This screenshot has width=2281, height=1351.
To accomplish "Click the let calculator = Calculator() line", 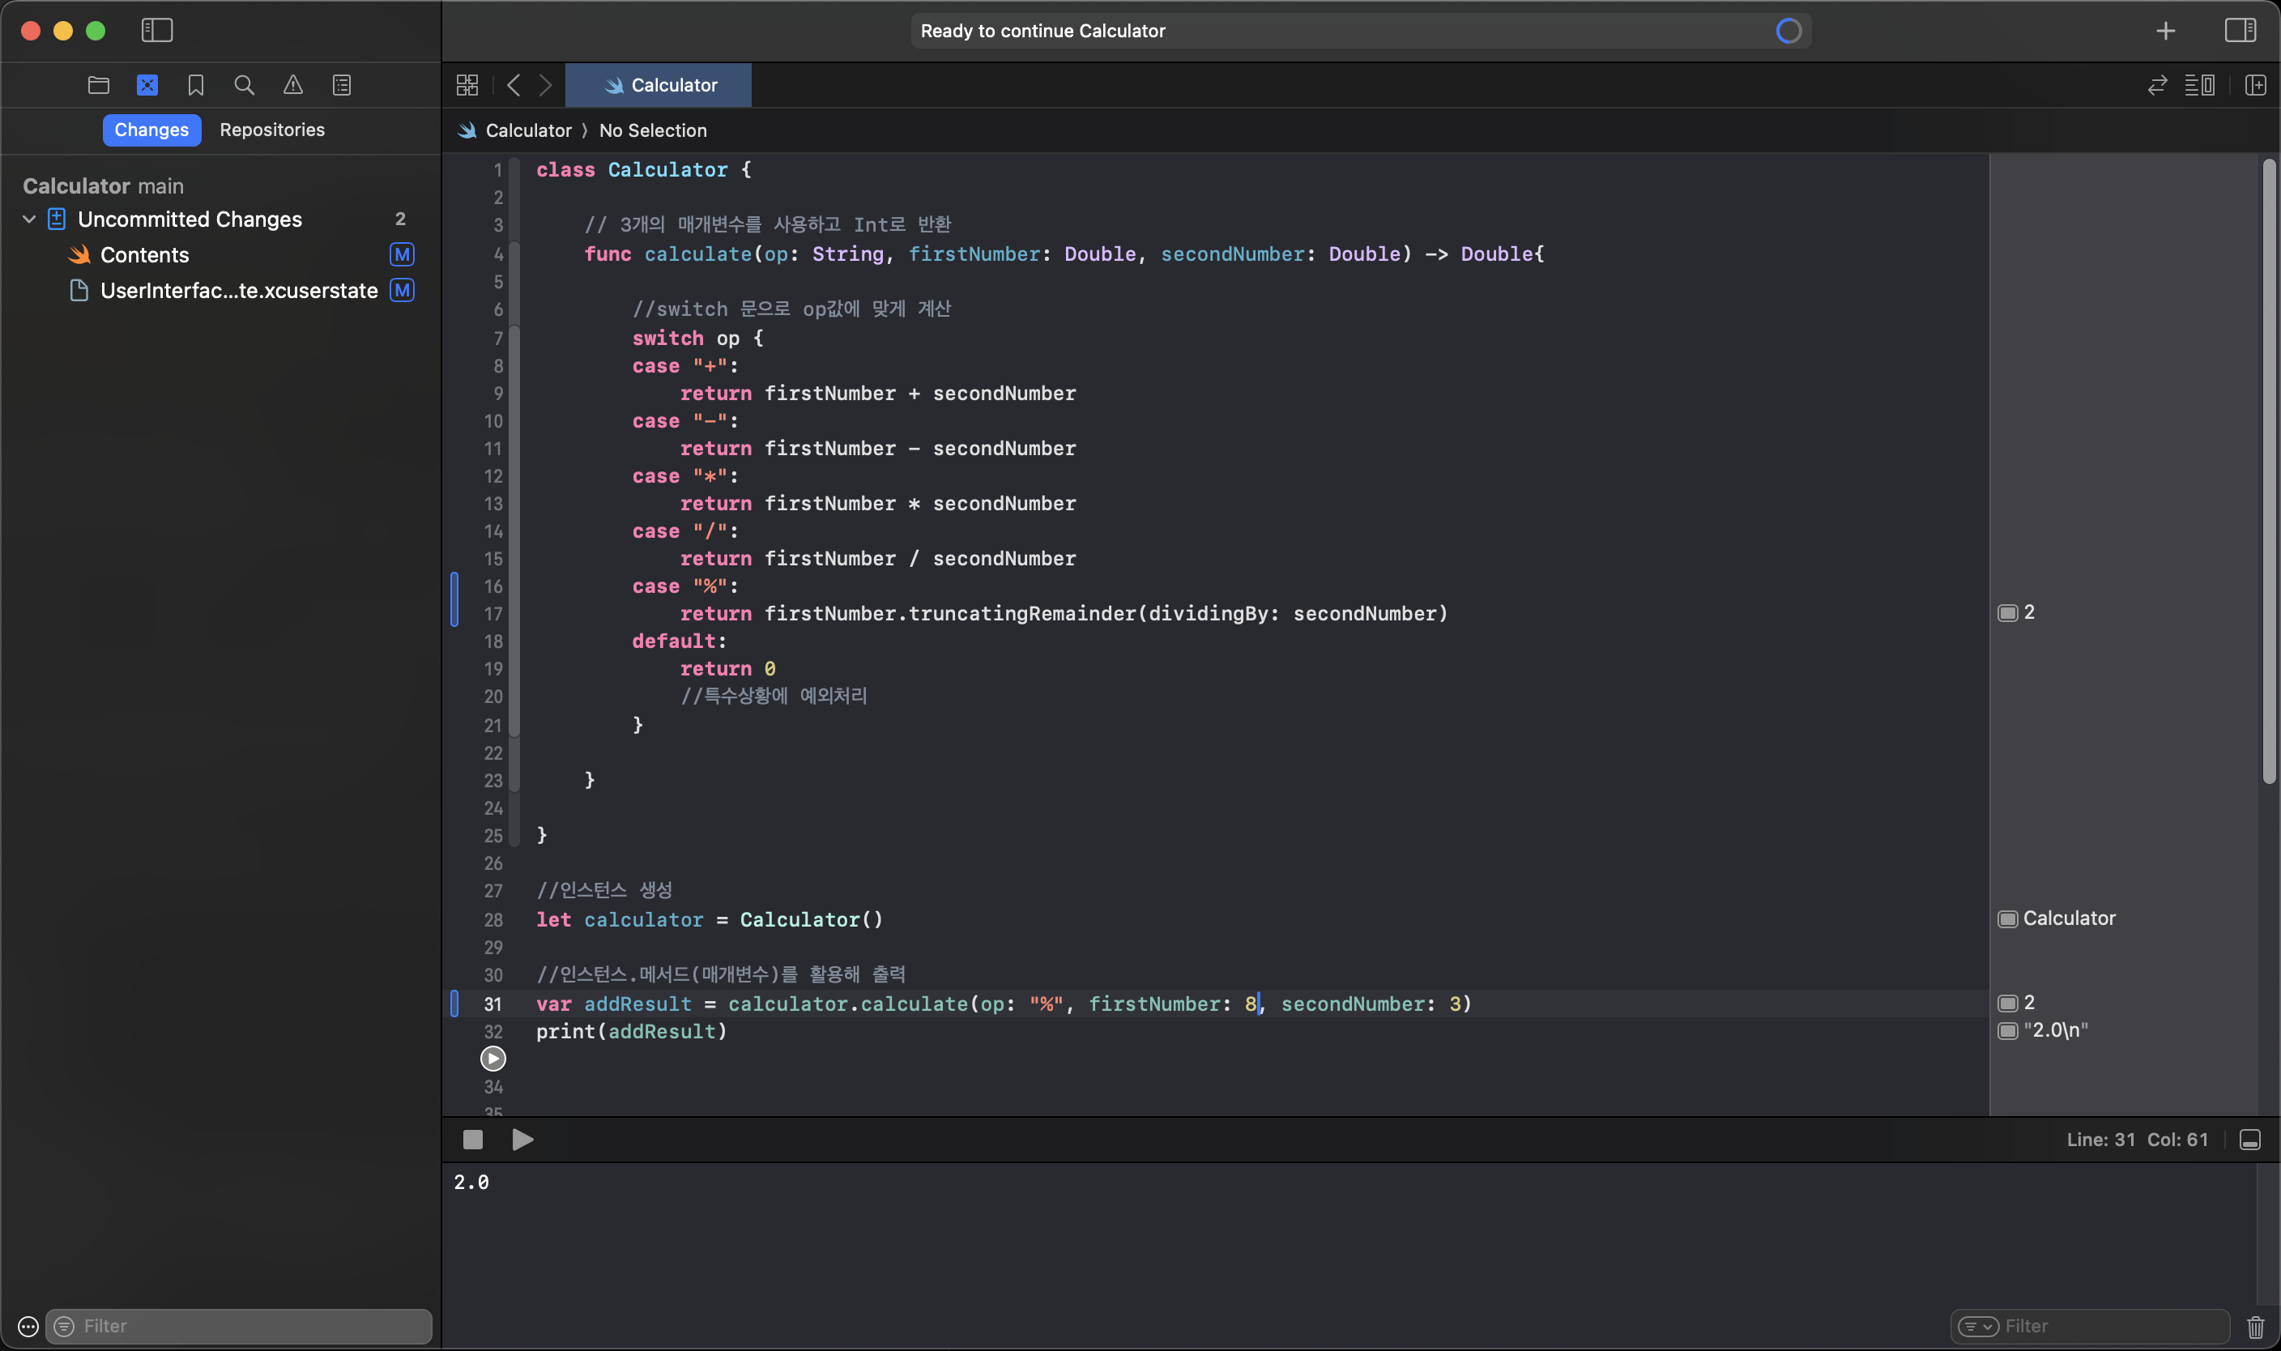I will [x=709, y=919].
